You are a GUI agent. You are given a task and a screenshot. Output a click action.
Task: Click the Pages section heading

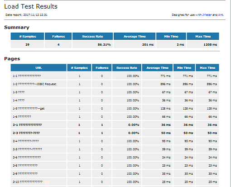[12, 59]
